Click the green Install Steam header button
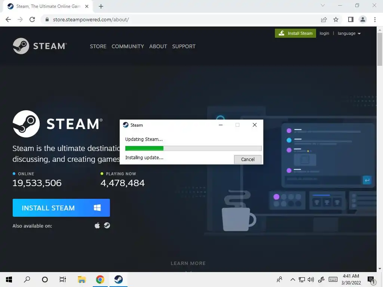 295,33
